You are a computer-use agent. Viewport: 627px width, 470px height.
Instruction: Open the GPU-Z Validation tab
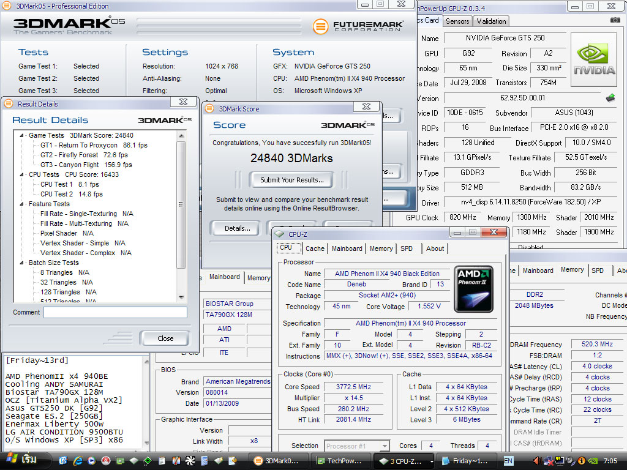(491, 21)
